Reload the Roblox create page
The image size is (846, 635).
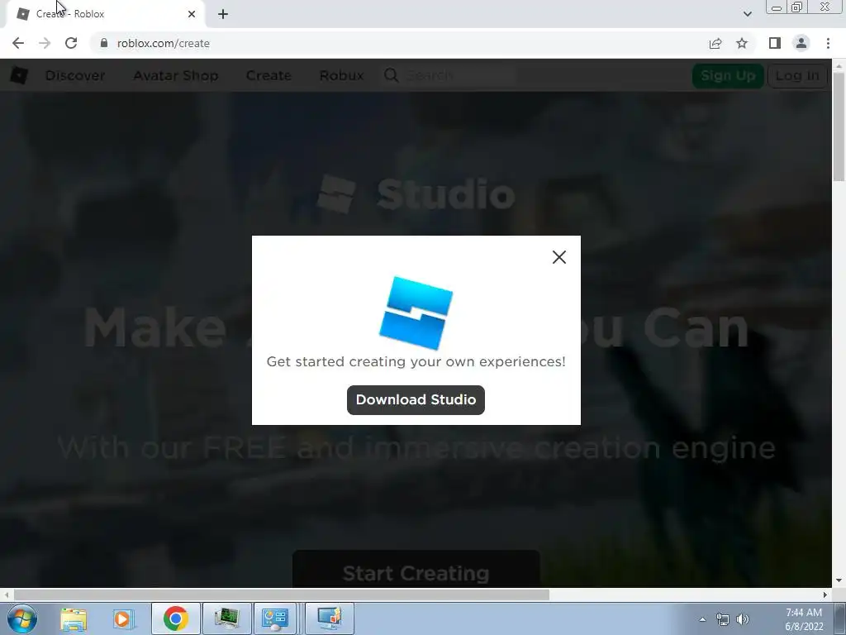tap(71, 43)
